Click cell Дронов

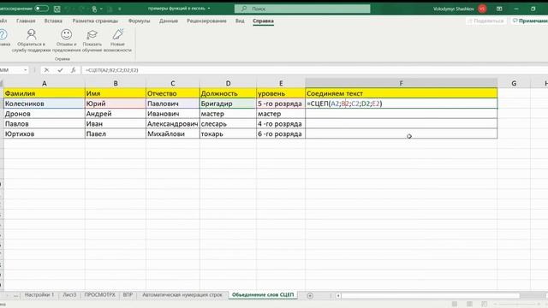44,114
